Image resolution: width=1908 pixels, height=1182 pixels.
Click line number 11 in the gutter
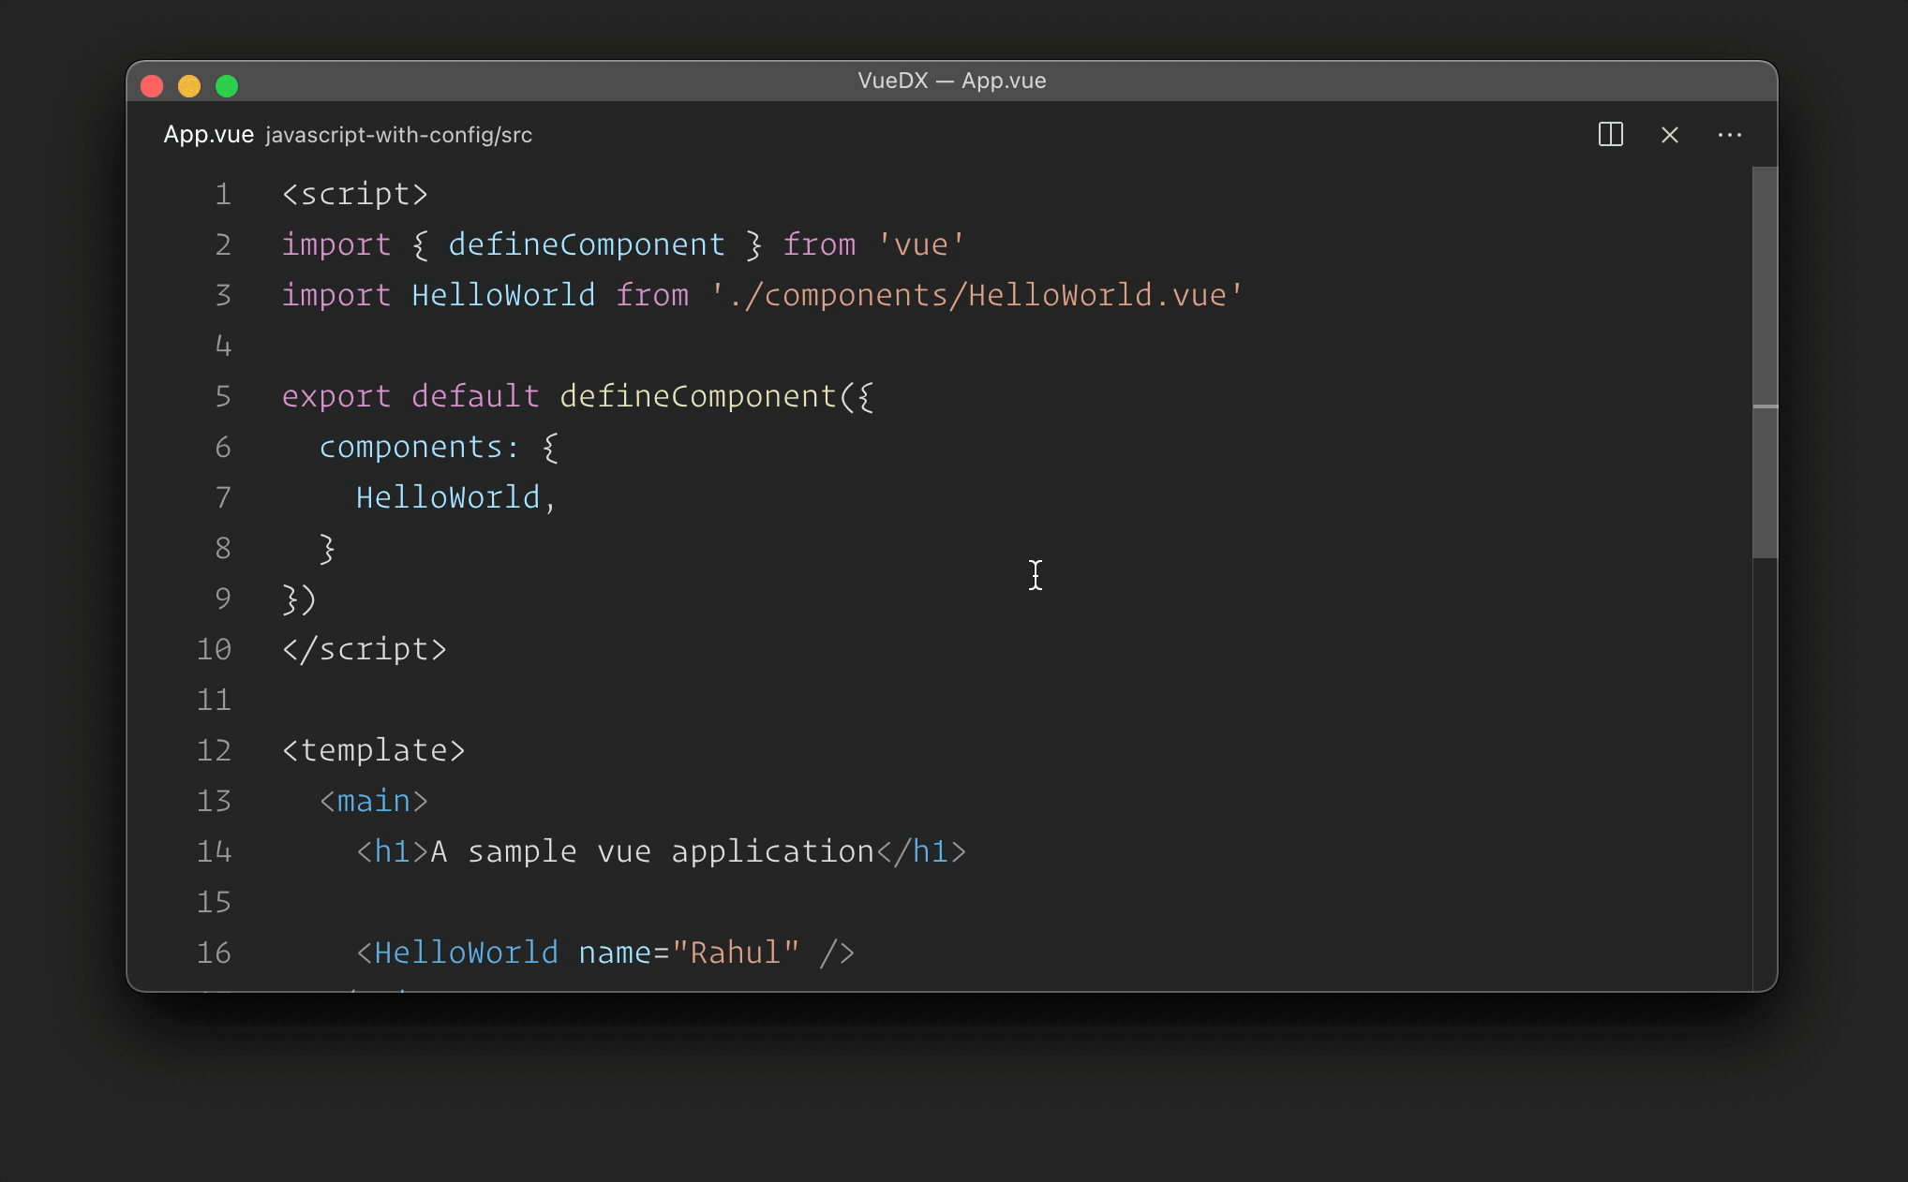tap(214, 700)
